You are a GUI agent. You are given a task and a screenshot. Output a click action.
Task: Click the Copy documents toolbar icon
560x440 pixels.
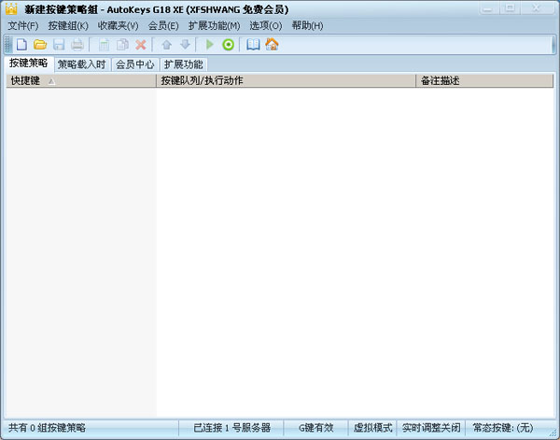point(122,45)
